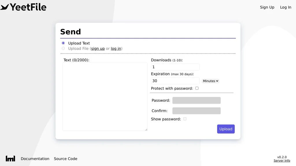Viewport: 296px width, 166px height.
Task: Click the lml logo icon in footer
Action: click(10, 159)
